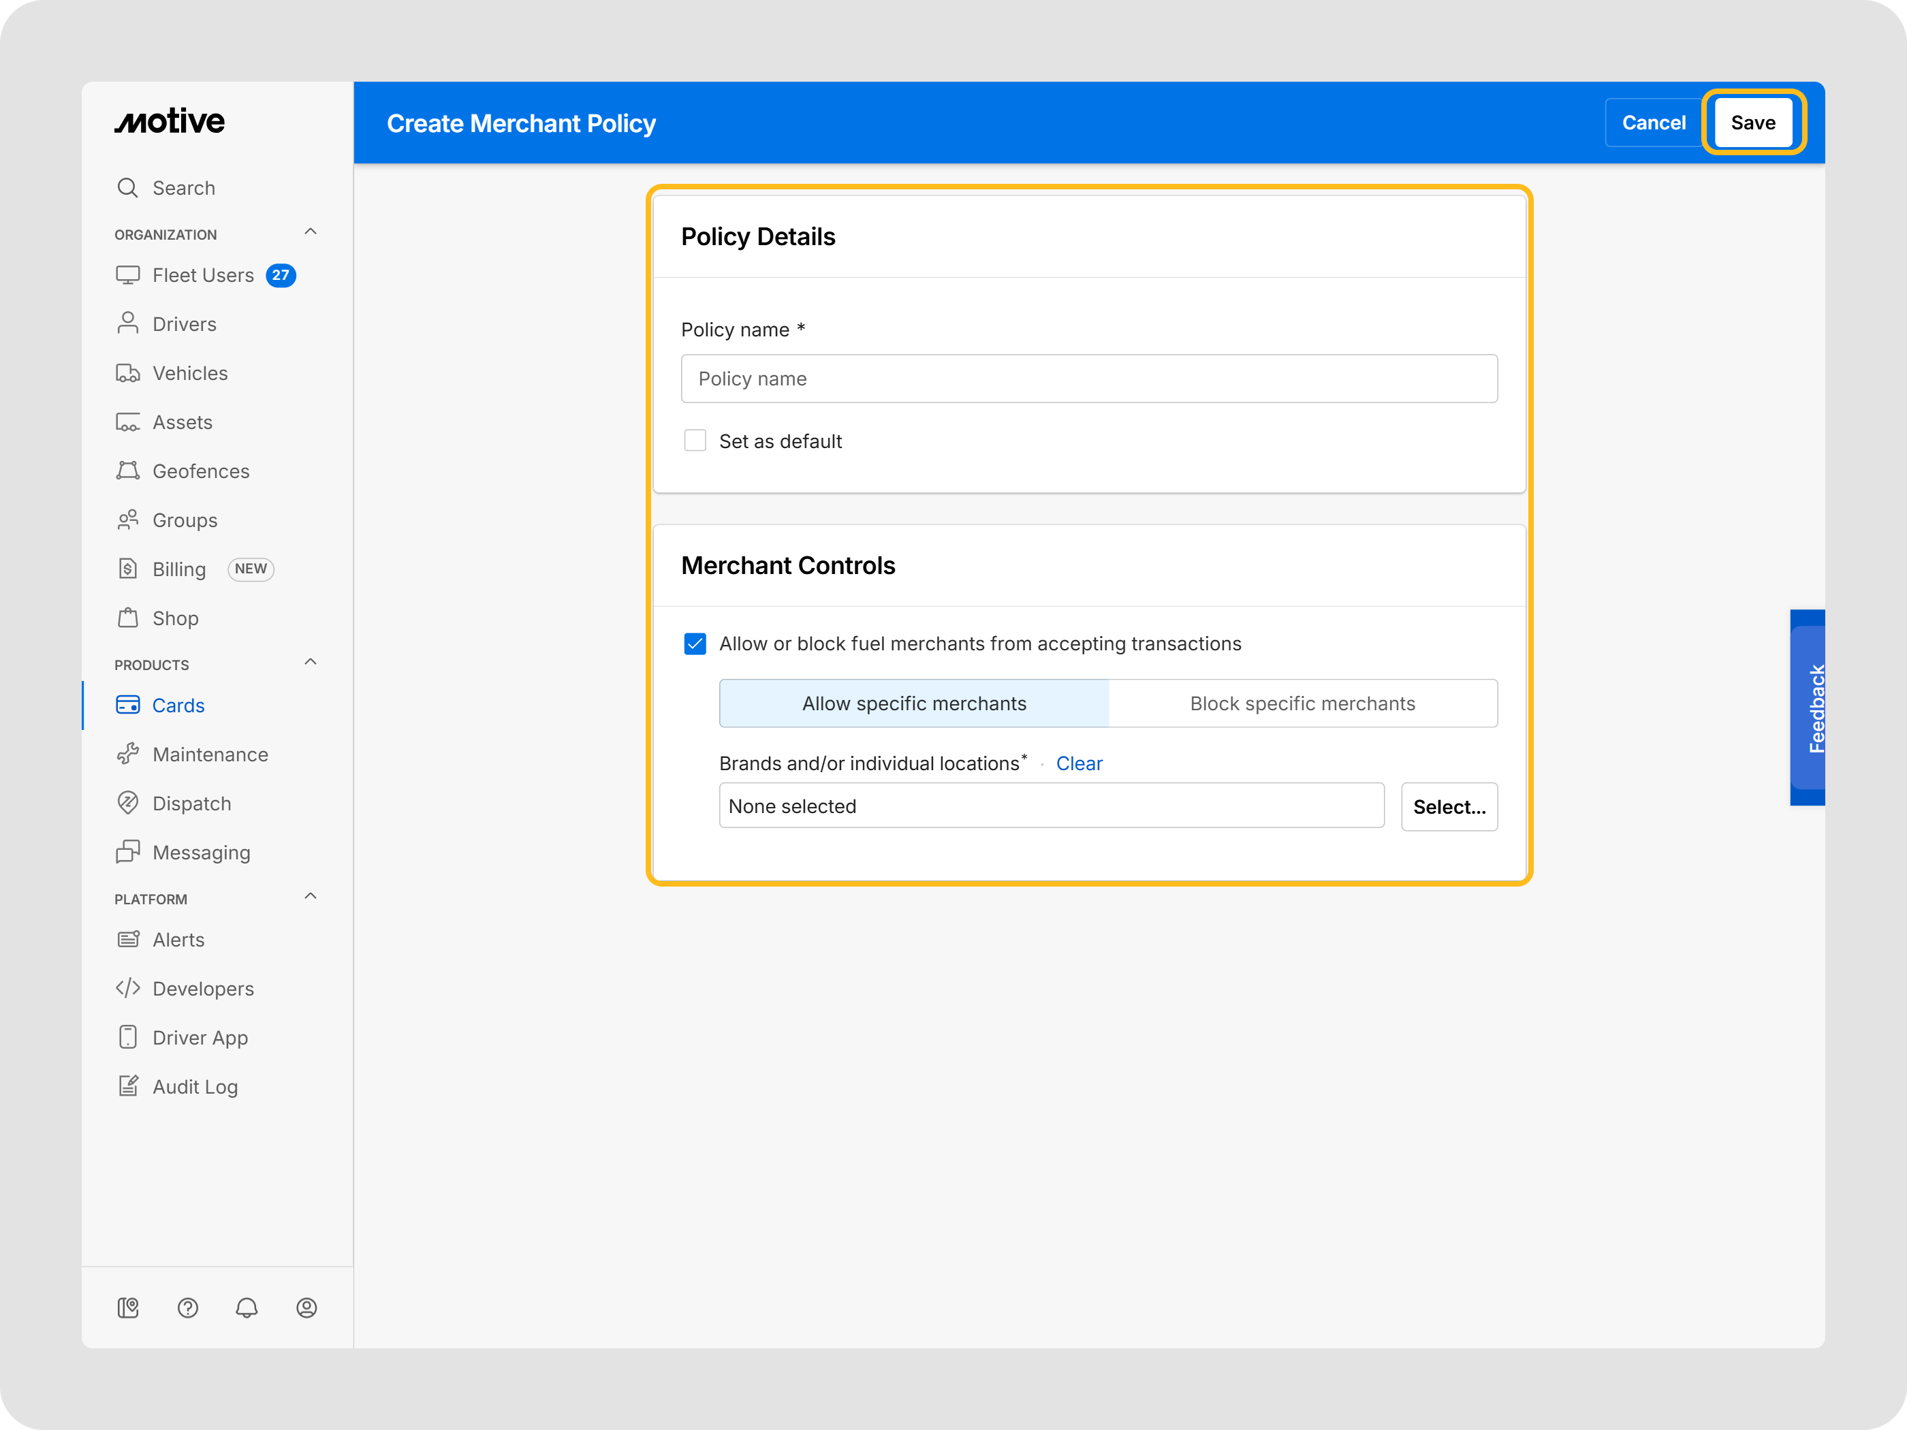Go to Audit Log menu item

click(195, 1087)
